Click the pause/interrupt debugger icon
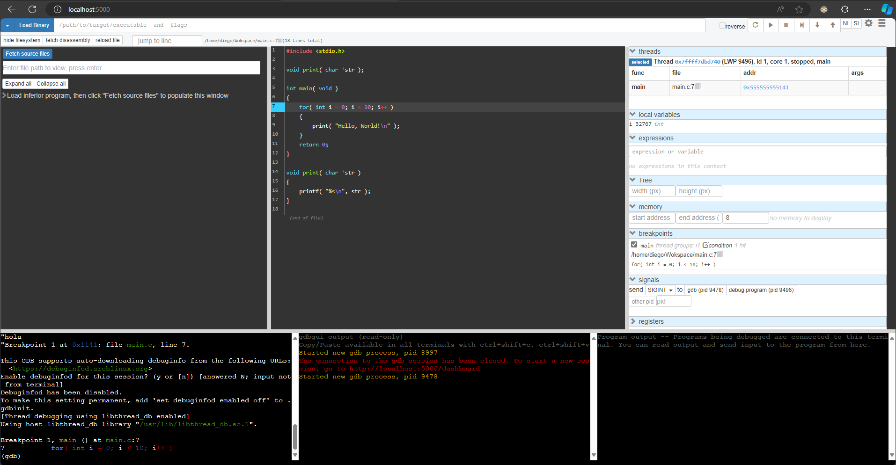896x465 pixels. [x=786, y=25]
